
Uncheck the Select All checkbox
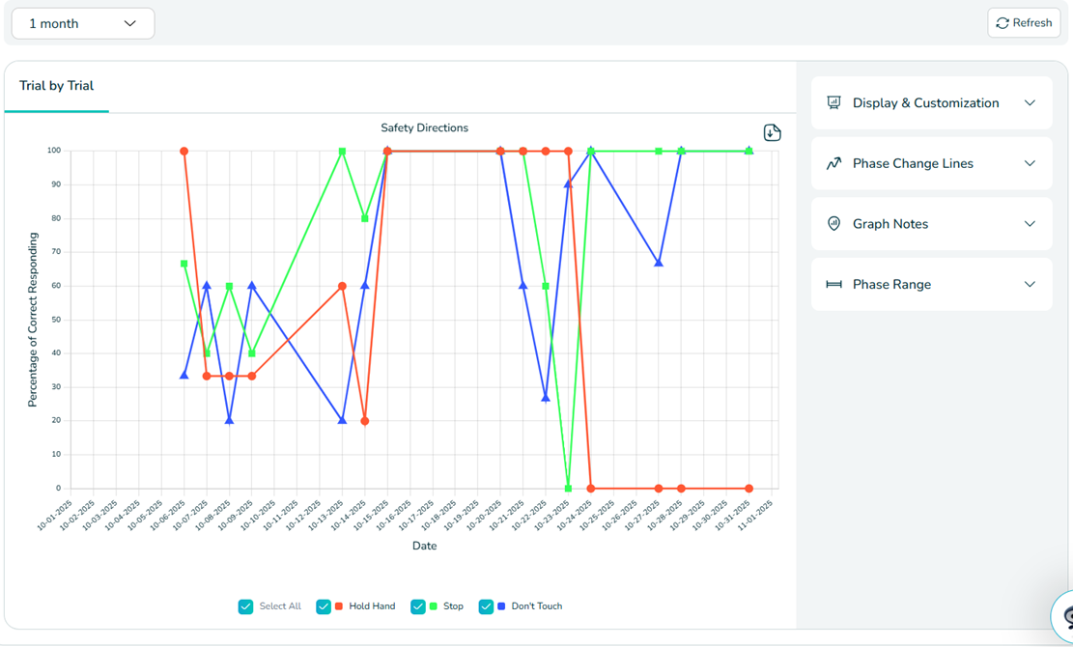point(245,606)
